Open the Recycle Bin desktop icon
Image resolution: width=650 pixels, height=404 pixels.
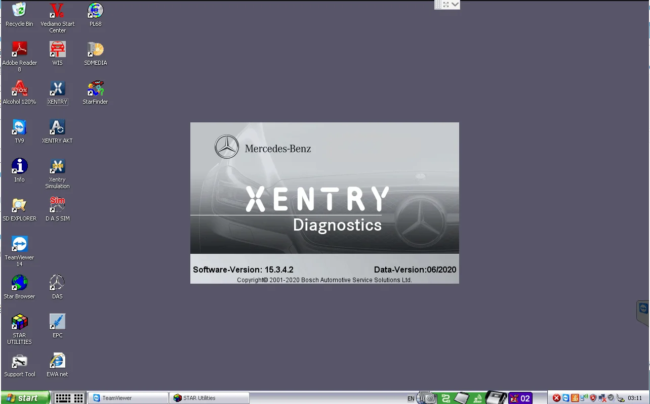(x=19, y=15)
